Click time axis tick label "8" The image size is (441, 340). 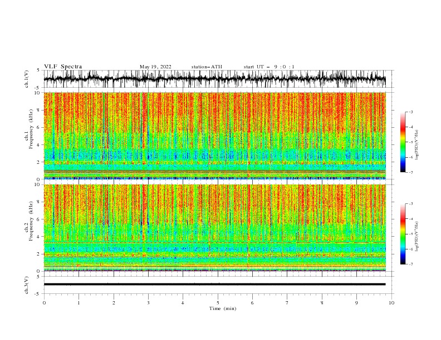pyautogui.click(x=322, y=303)
